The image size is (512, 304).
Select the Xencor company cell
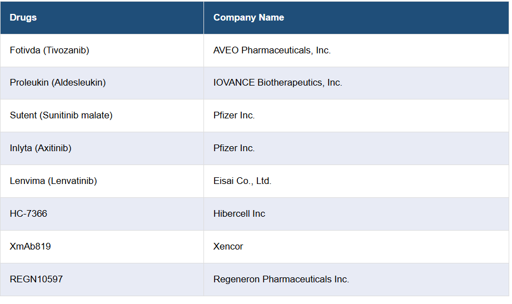228,246
